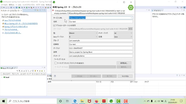Uncheck the use default location checkbox
Image resolution: width=186 pixels, height=104 pixels.
pyautogui.click(x=54, y=25)
